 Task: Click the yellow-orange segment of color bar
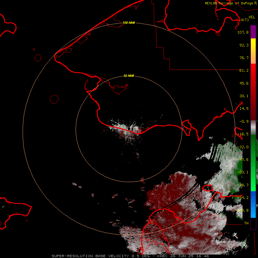[x=253, y=51]
